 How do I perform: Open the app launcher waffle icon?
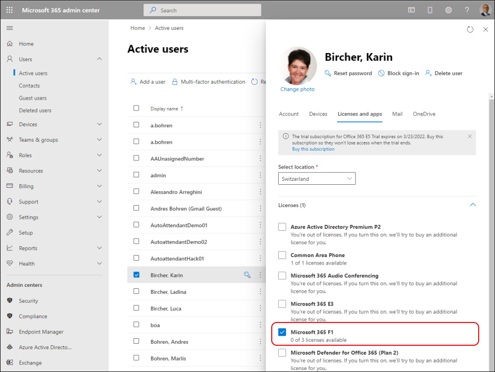pyautogui.click(x=9, y=10)
